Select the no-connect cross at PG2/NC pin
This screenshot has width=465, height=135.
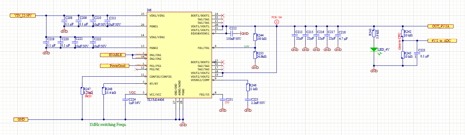point(136,69)
